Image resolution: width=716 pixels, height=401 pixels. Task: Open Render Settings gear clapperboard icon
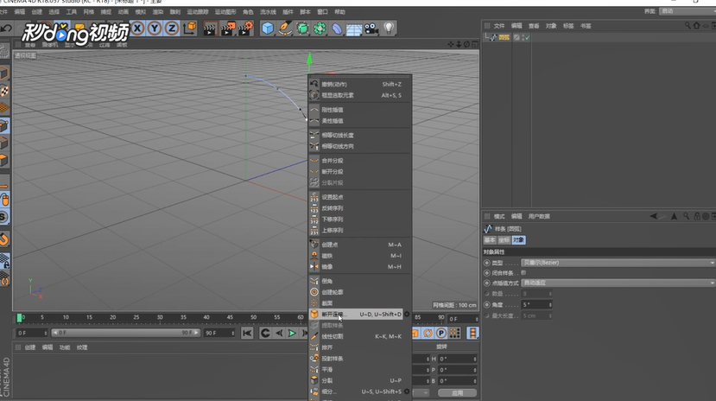[x=245, y=29]
